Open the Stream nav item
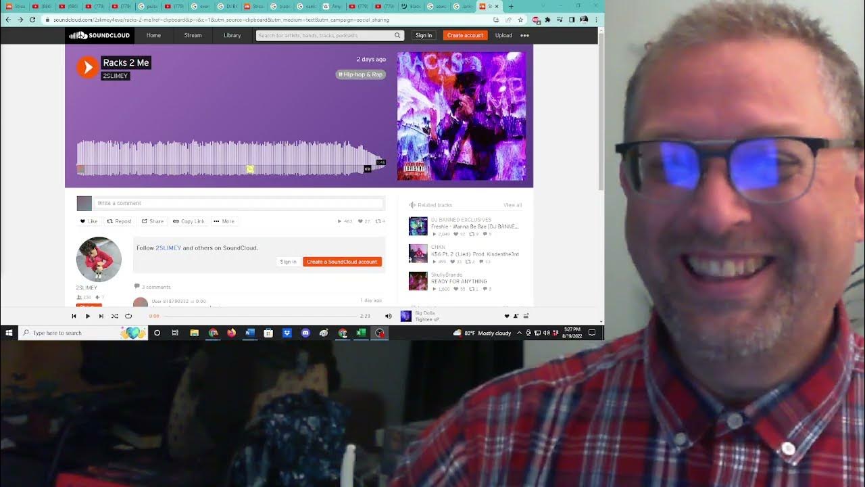Screen dimensions: 865x487 click(193, 35)
